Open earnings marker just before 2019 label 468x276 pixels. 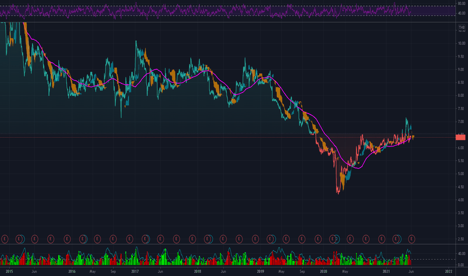255,239
